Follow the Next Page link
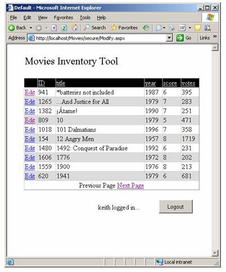 [x=130, y=186]
